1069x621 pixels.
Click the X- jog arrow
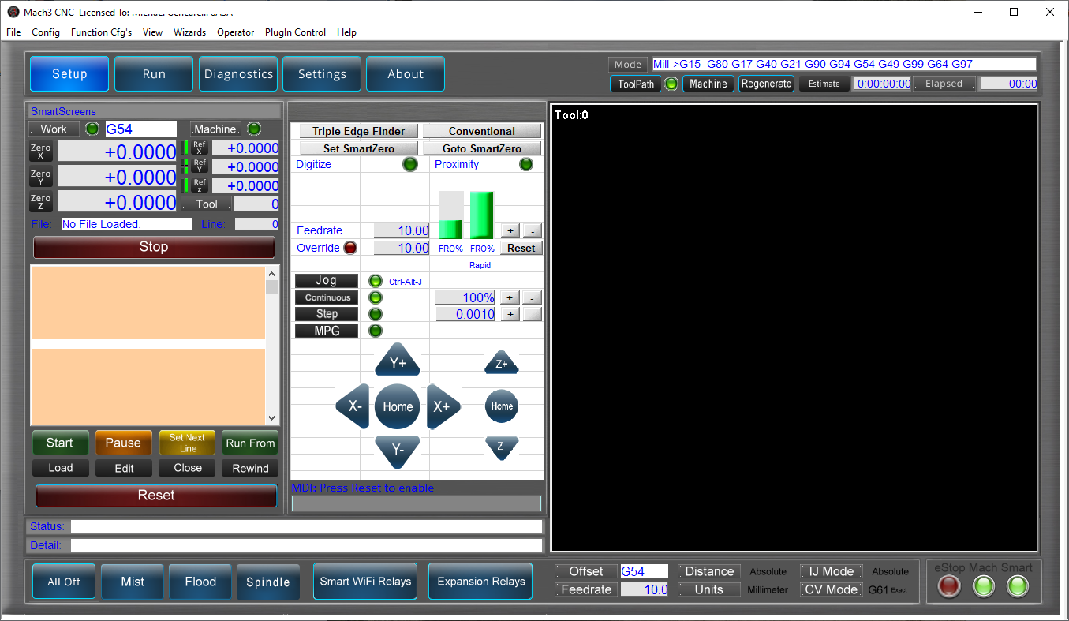[353, 406]
